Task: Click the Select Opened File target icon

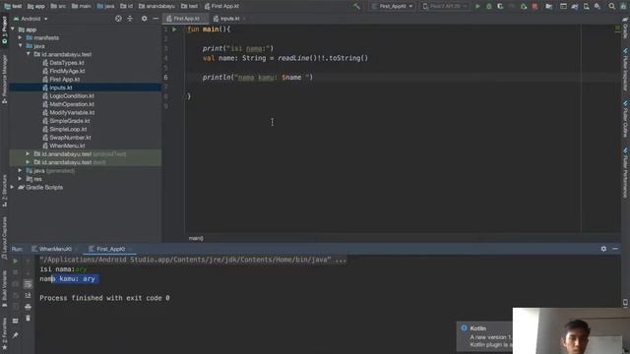Action: 118,19
